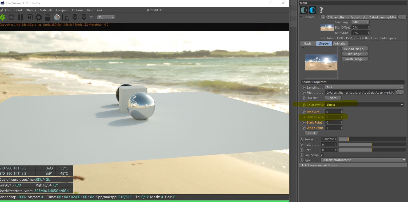
Task: Switch to the Basic tab
Action: coord(308,43)
